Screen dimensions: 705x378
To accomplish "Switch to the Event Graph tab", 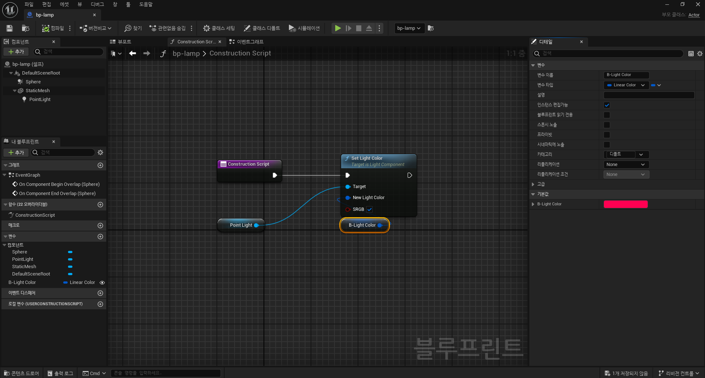I will 247,42.
